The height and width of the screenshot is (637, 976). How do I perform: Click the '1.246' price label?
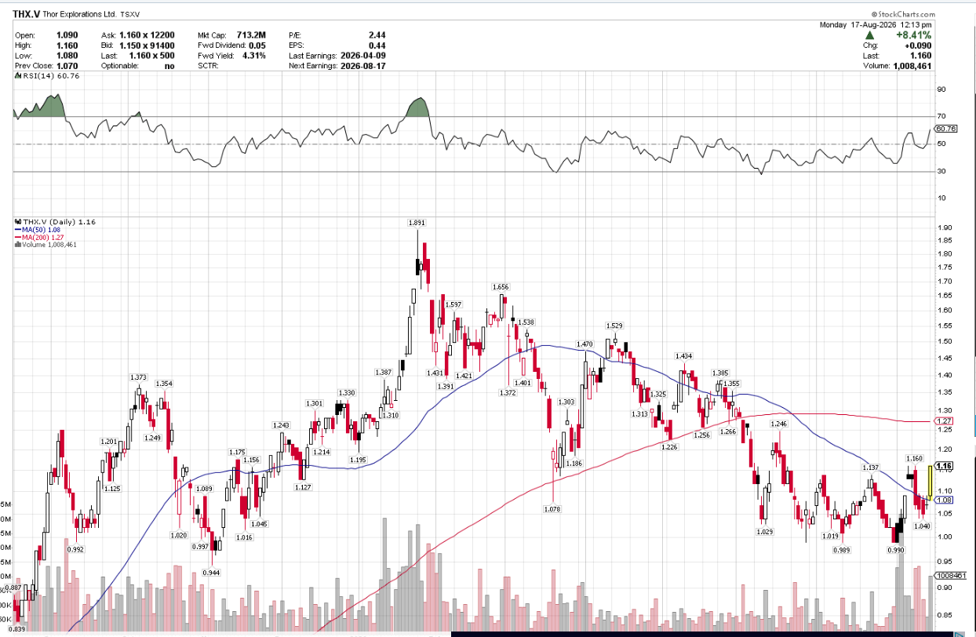(x=778, y=424)
